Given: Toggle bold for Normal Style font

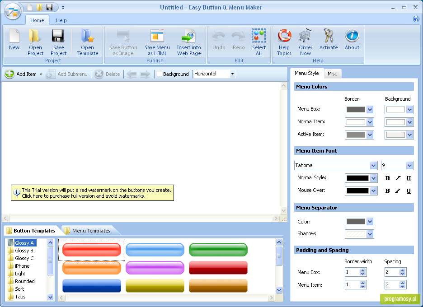Looking at the screenshot, I should click(387, 178).
